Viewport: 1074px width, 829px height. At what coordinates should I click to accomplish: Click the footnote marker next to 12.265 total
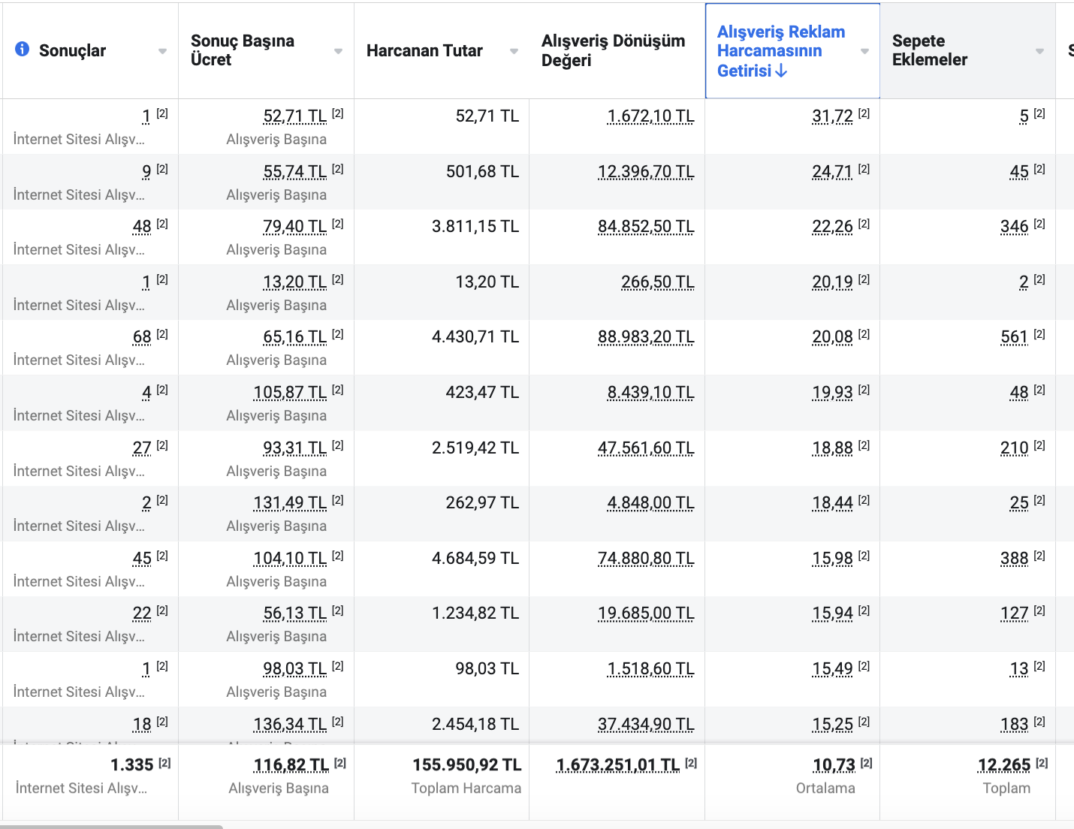pyautogui.click(x=1042, y=763)
